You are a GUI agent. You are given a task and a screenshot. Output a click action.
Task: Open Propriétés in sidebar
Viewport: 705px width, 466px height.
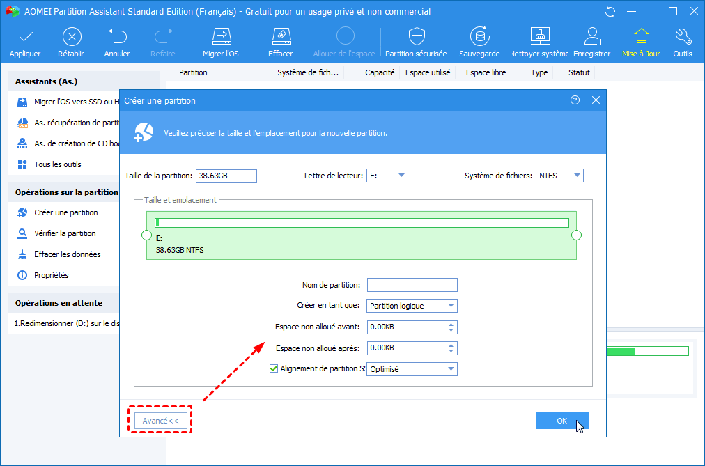pos(42,275)
